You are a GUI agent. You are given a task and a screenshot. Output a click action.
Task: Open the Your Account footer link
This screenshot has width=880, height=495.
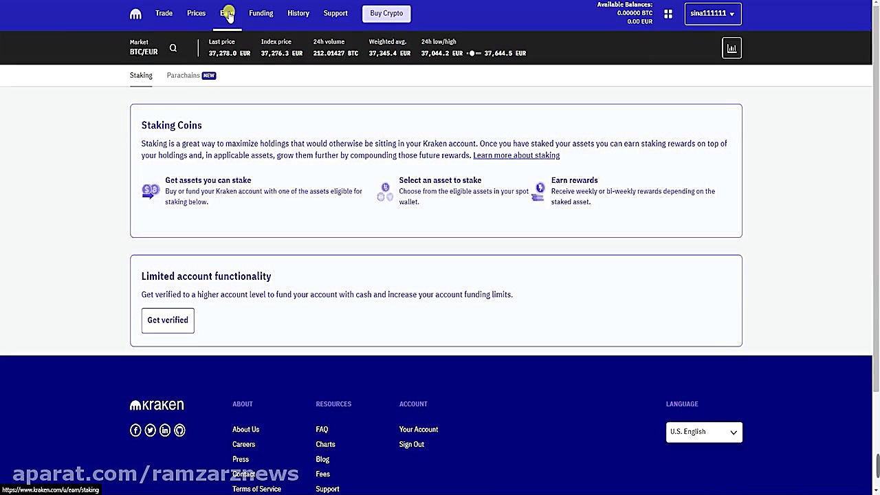pyautogui.click(x=419, y=430)
